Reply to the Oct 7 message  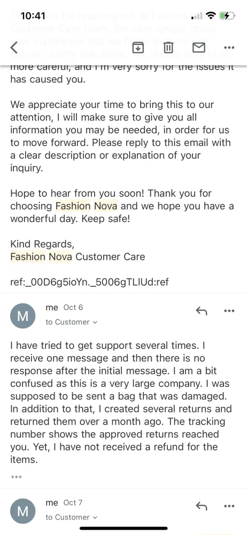[201, 506]
